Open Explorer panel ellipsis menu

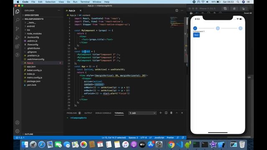coord(59,10)
